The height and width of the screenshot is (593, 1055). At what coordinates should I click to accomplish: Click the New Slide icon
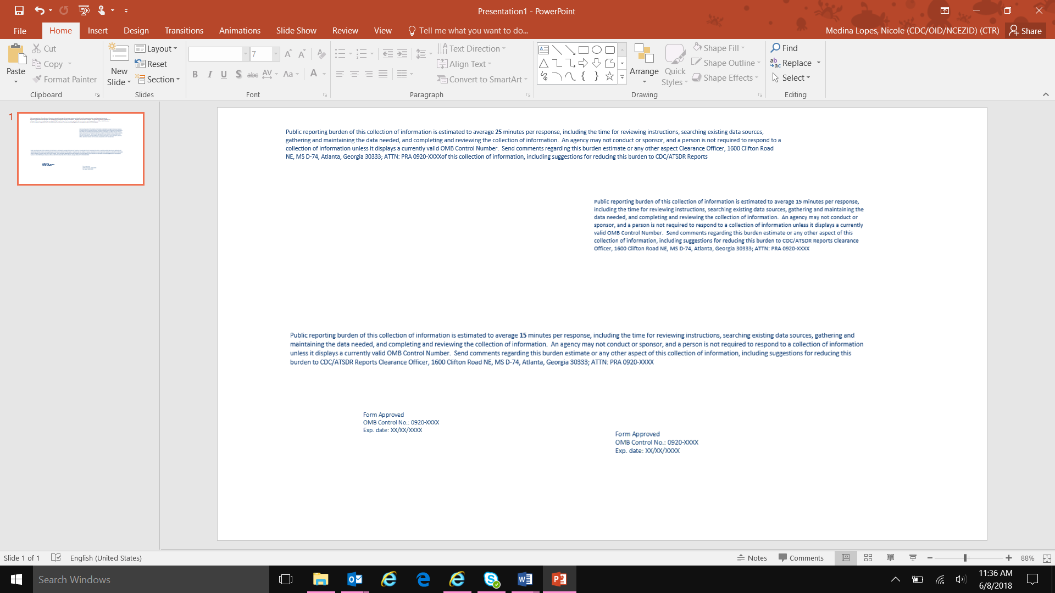119,54
